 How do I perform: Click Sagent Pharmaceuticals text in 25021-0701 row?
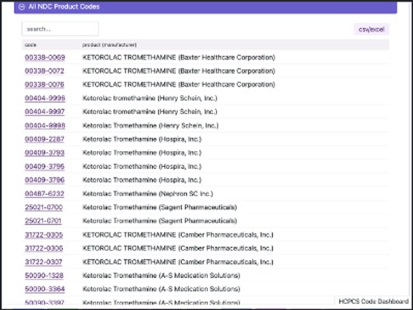[x=159, y=220]
